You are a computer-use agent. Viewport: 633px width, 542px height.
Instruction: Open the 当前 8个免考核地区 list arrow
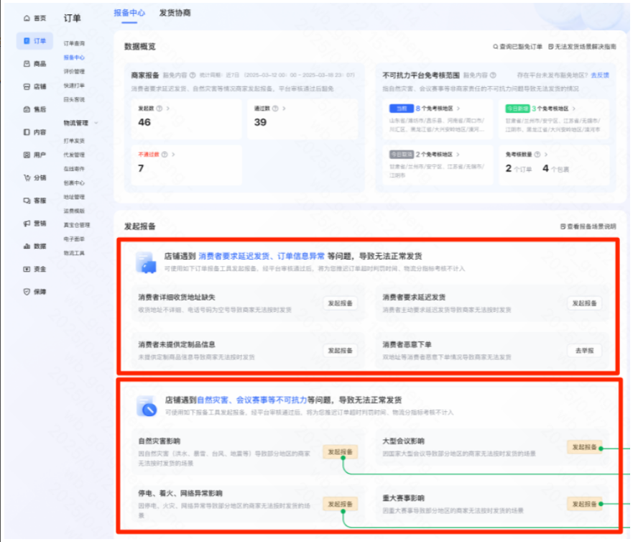[458, 109]
